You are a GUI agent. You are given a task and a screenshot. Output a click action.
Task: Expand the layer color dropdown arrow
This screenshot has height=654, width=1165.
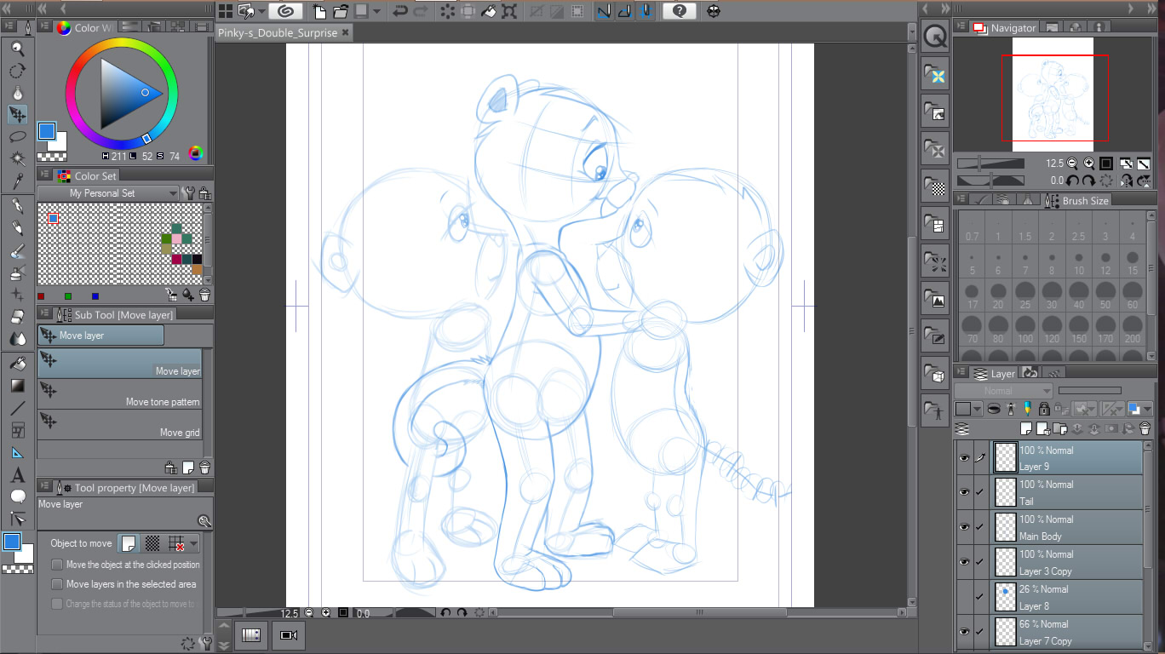tap(977, 410)
